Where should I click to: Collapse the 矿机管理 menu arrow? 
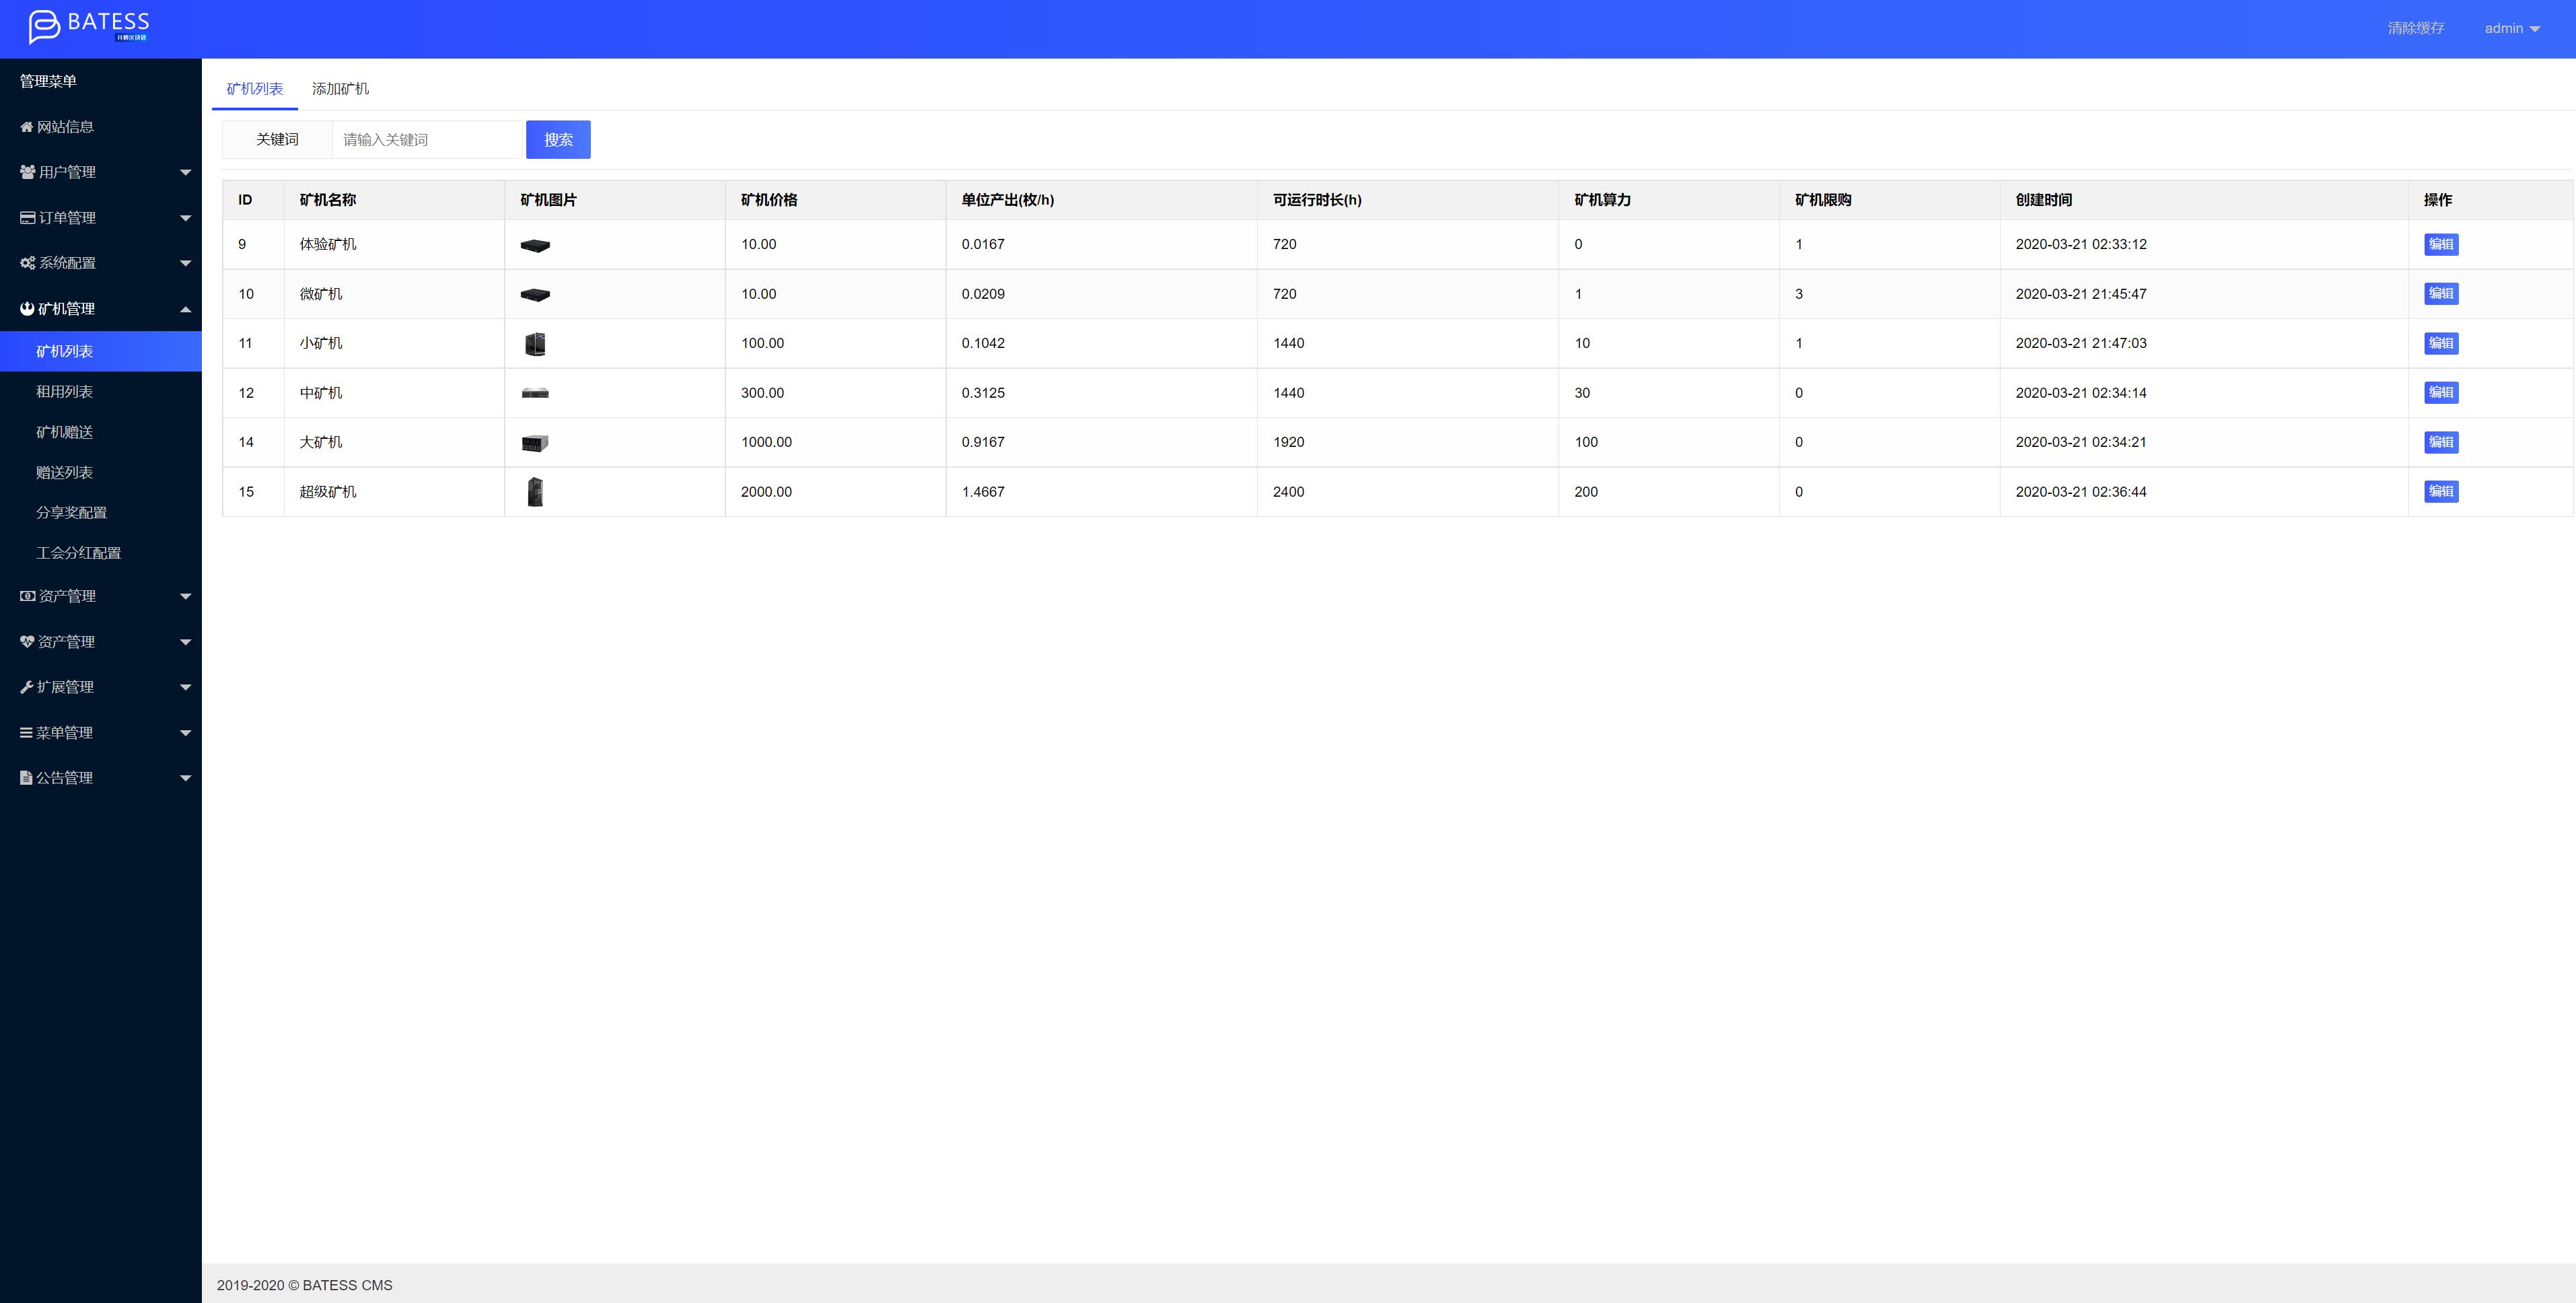coord(185,309)
